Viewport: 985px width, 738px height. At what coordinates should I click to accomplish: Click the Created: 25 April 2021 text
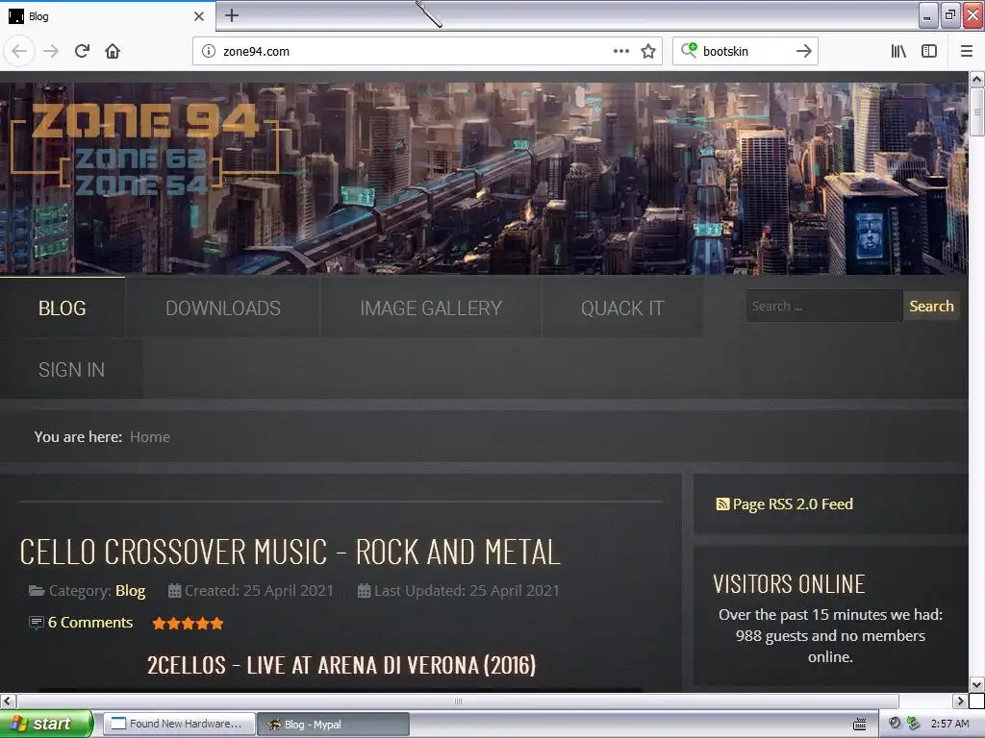pyautogui.click(x=259, y=591)
